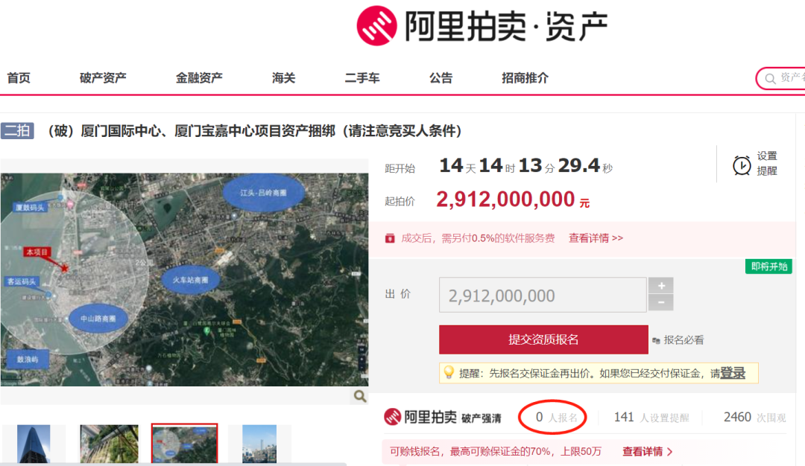Screen dimensions: 805x466
Task: Click the auction title 厦门国际中心 text
Action: [x=255, y=131]
